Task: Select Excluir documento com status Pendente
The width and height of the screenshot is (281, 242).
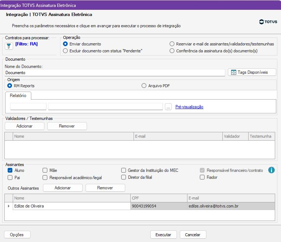Action: (66, 51)
